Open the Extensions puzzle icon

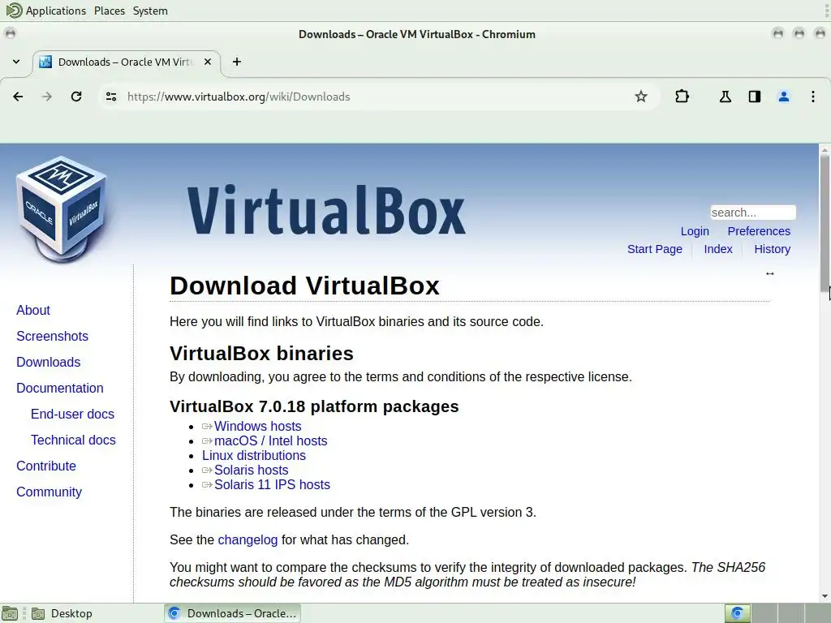click(682, 97)
